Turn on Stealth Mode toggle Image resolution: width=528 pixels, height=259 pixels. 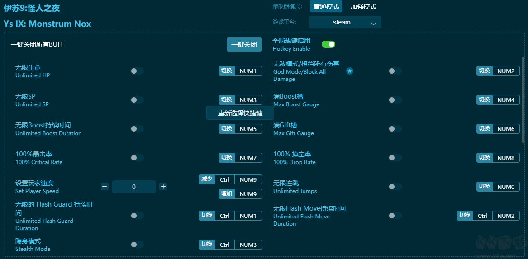(137, 245)
